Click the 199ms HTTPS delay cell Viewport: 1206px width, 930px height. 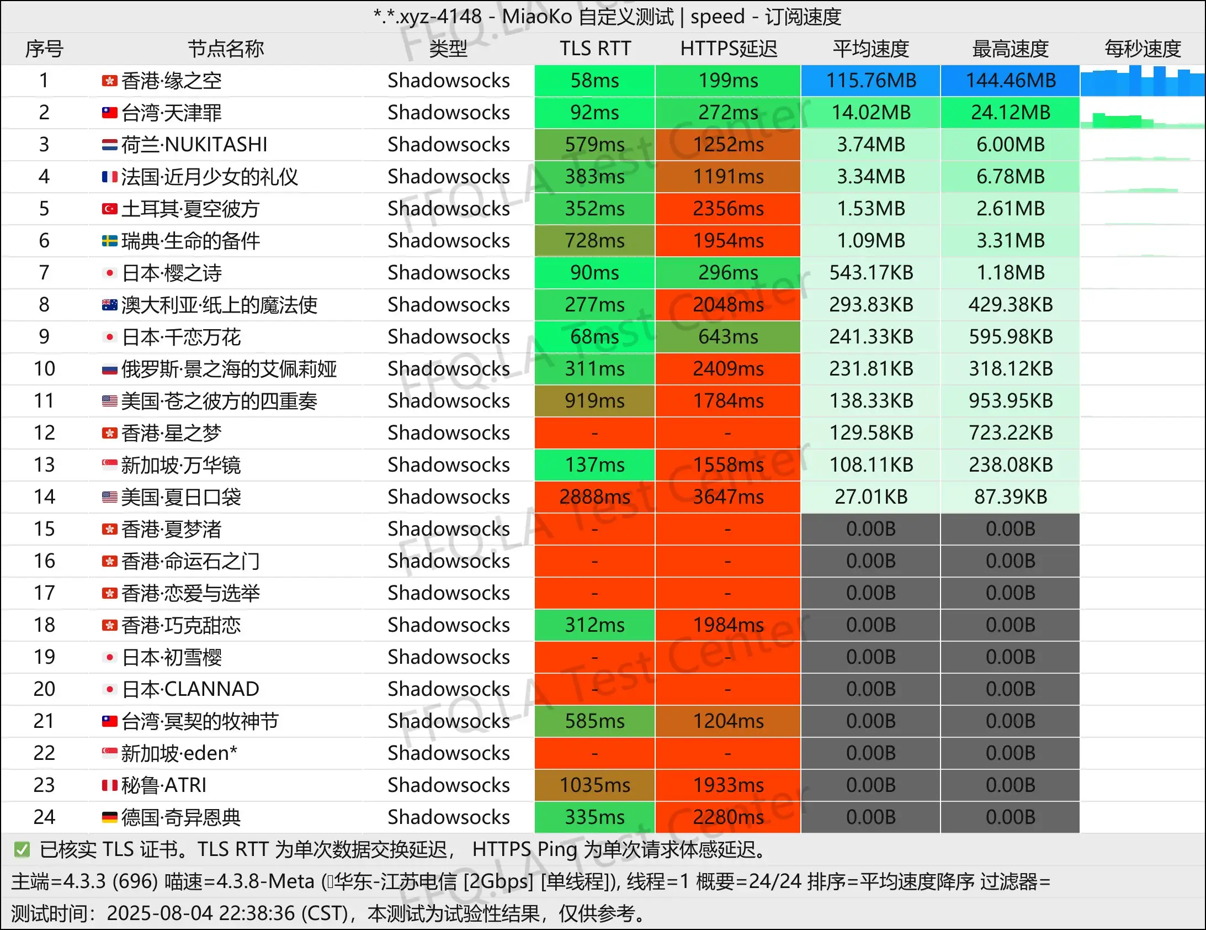point(728,81)
